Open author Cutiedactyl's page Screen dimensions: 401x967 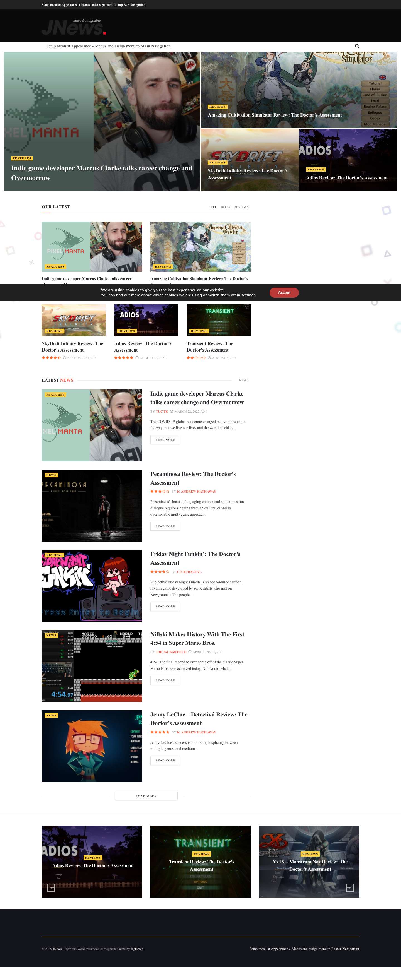pyautogui.click(x=189, y=572)
